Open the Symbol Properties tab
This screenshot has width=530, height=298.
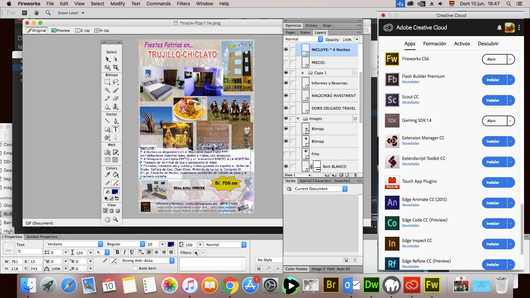42,237
